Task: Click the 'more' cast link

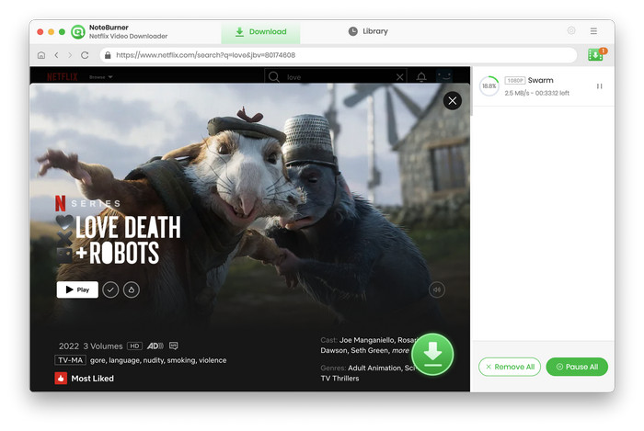Action: pos(400,350)
